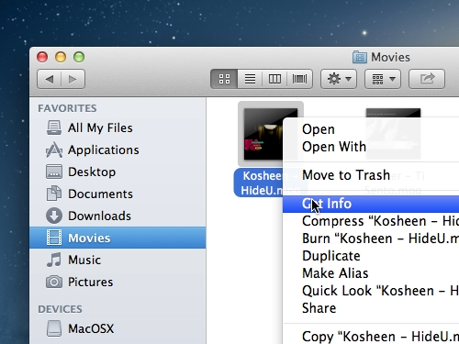Choose Duplicate from the context menu
This screenshot has width=459, height=344.
pyautogui.click(x=371, y=256)
